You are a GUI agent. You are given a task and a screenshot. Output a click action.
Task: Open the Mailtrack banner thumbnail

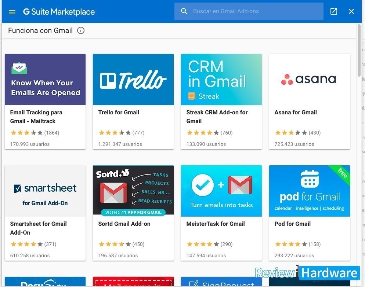[45, 80]
